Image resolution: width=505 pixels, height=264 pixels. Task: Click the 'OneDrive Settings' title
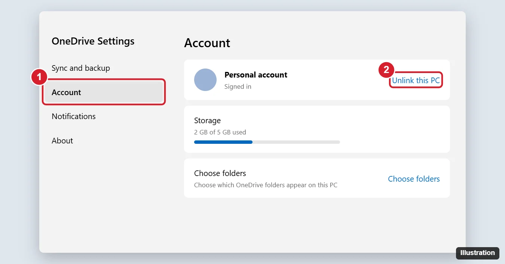(93, 41)
